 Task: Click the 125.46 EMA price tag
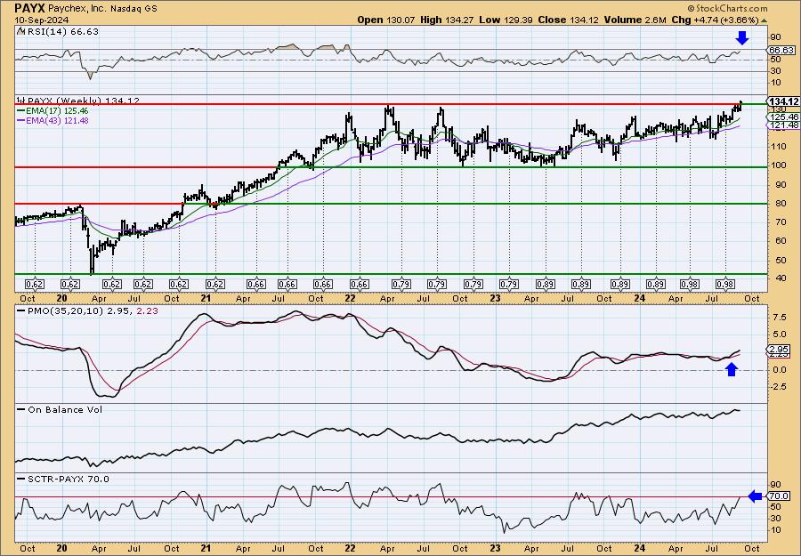coord(784,117)
